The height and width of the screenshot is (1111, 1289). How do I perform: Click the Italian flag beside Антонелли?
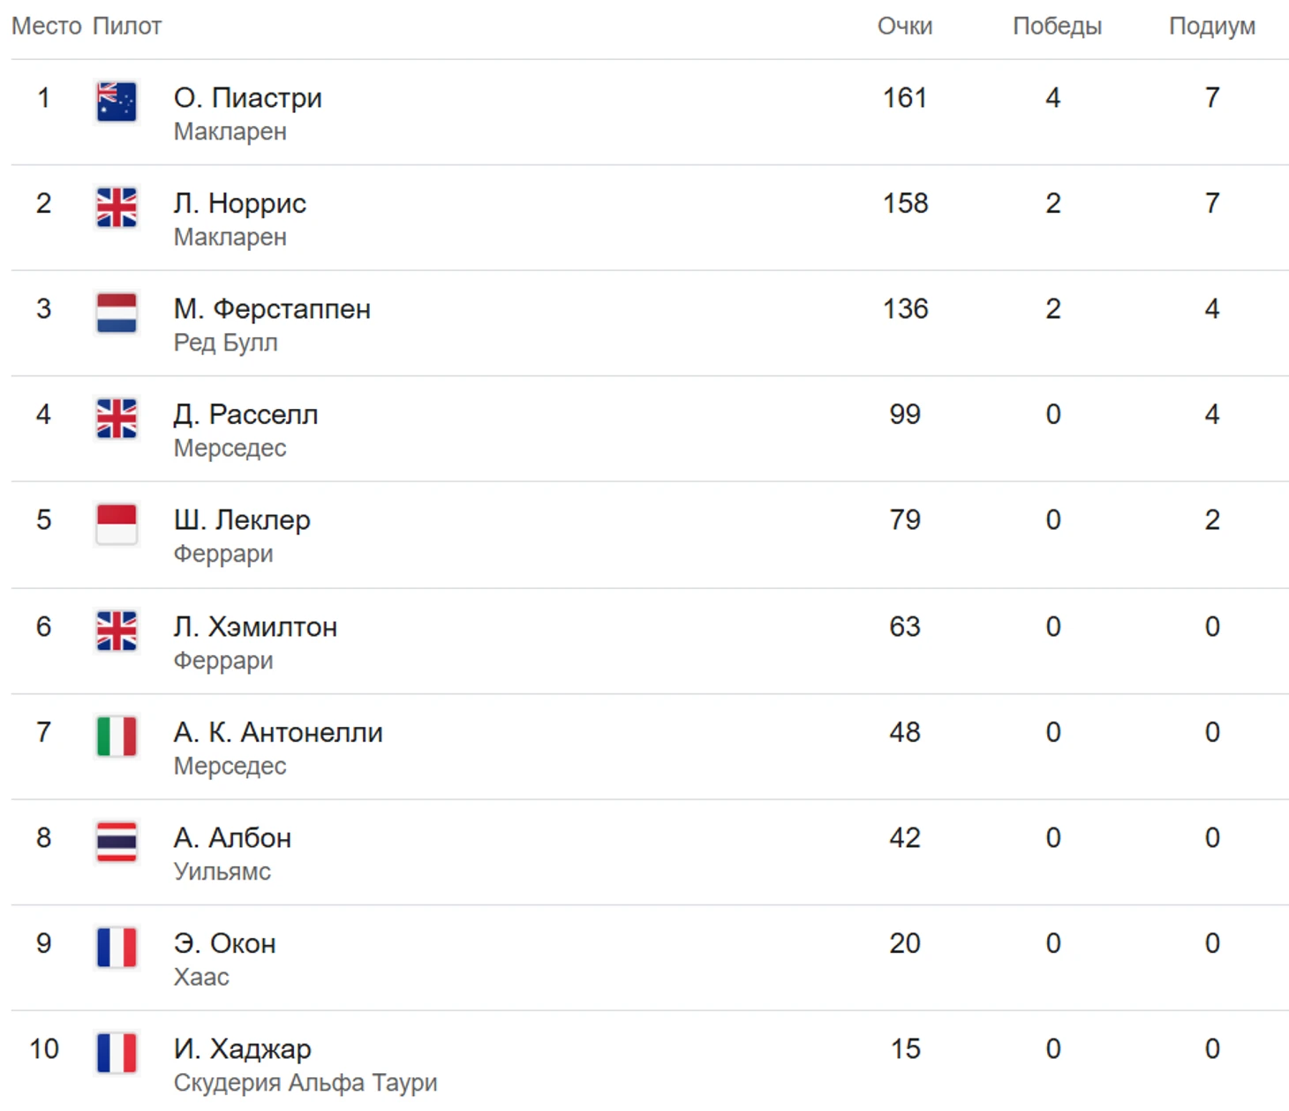117,737
